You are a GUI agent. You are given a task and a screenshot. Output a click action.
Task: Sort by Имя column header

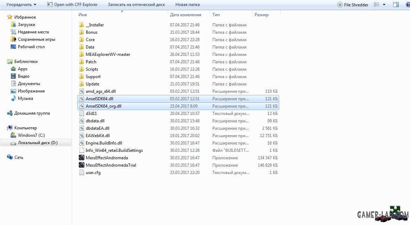click(x=83, y=15)
